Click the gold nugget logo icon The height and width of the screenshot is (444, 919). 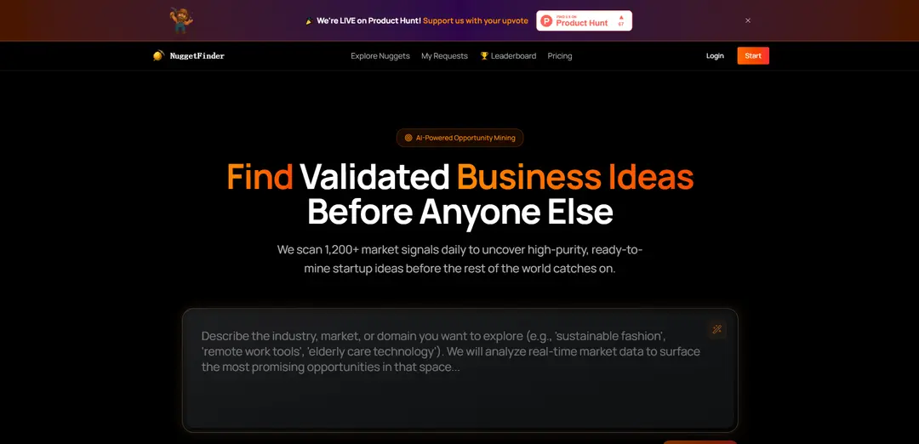(158, 55)
